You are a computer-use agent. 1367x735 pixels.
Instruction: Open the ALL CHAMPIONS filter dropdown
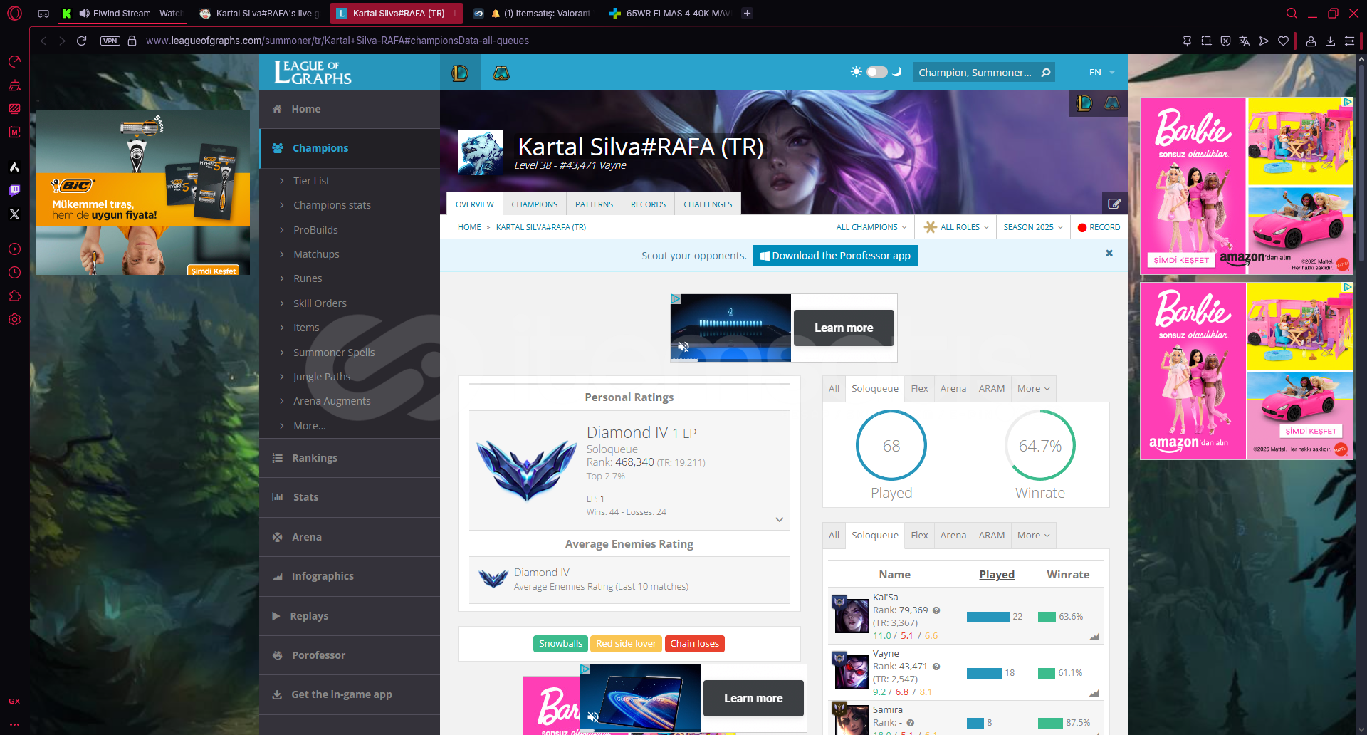click(x=871, y=227)
